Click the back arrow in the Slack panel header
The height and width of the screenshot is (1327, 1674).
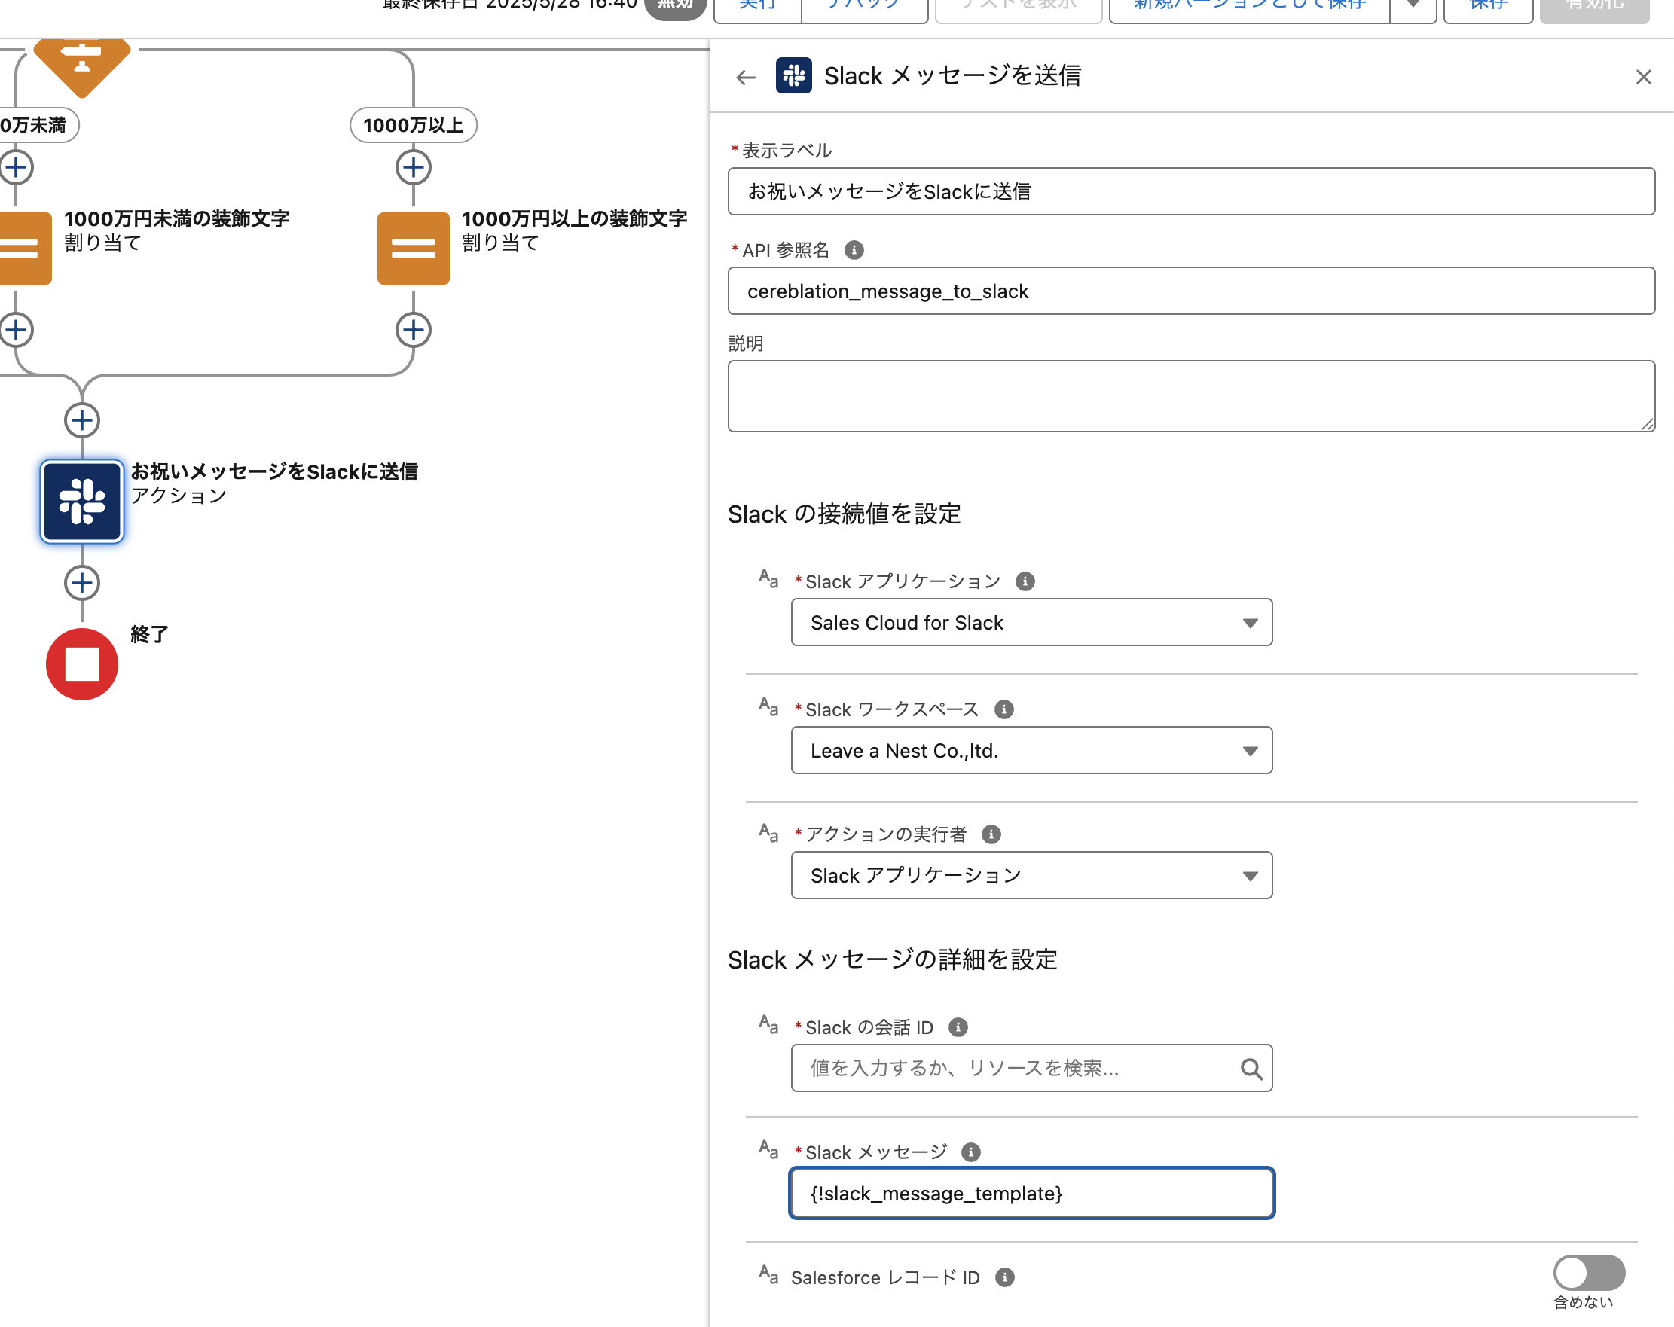click(745, 77)
